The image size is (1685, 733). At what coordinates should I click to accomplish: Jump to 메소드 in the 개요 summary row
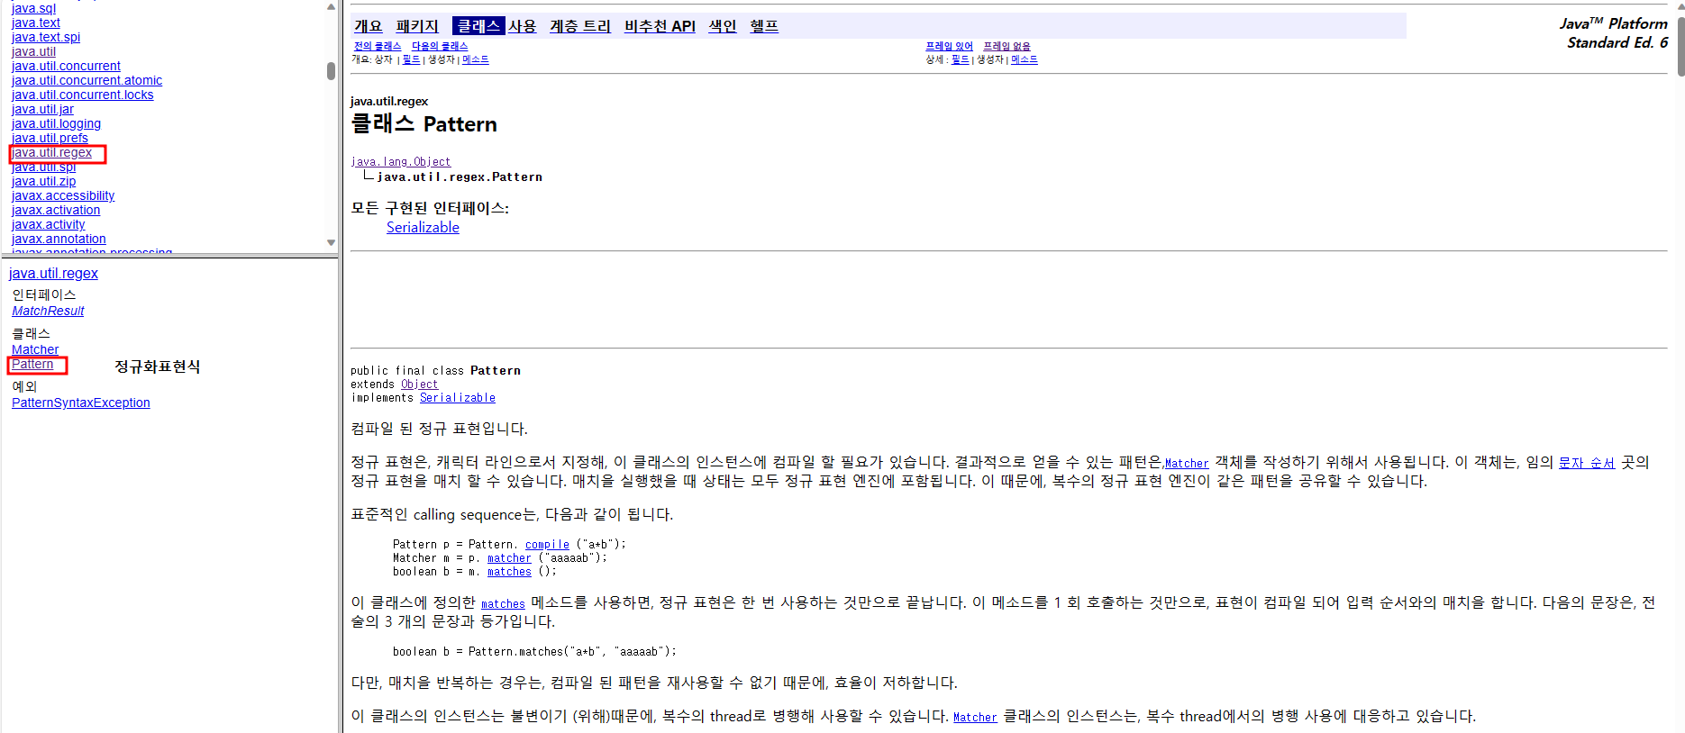(475, 59)
